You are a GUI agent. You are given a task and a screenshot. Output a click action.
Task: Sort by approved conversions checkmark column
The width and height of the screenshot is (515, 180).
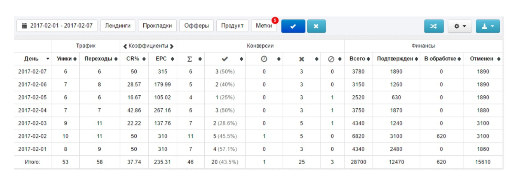[225, 59]
